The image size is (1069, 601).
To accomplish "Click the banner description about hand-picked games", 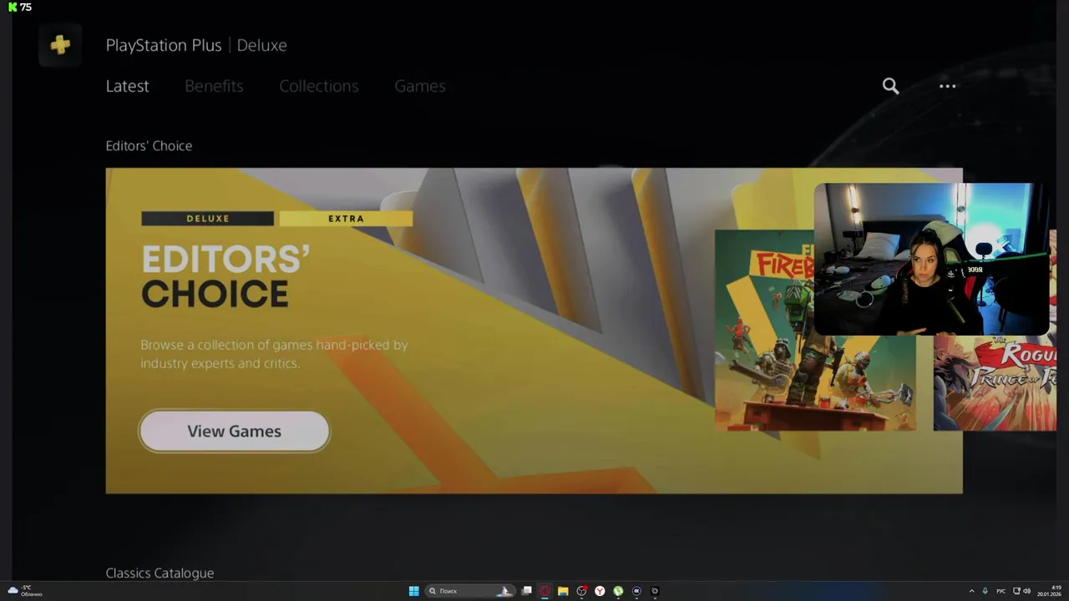I will 274,354.
